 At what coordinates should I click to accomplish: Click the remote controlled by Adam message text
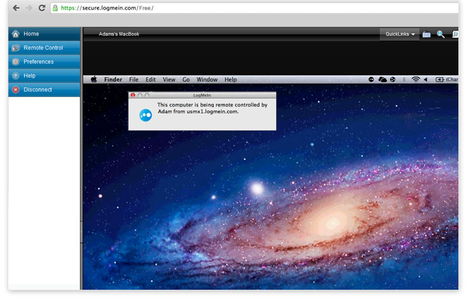pyautogui.click(x=212, y=108)
